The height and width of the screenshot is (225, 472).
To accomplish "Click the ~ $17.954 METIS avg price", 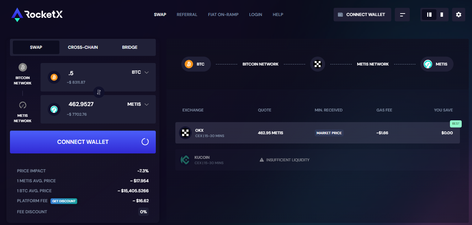I will click(x=139, y=181).
